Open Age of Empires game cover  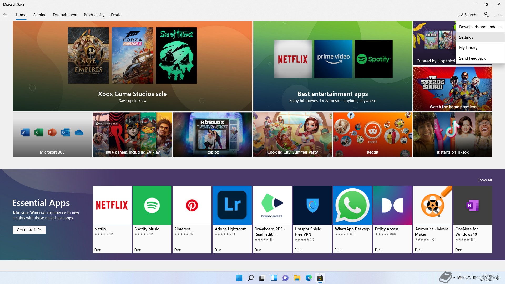[x=88, y=55]
